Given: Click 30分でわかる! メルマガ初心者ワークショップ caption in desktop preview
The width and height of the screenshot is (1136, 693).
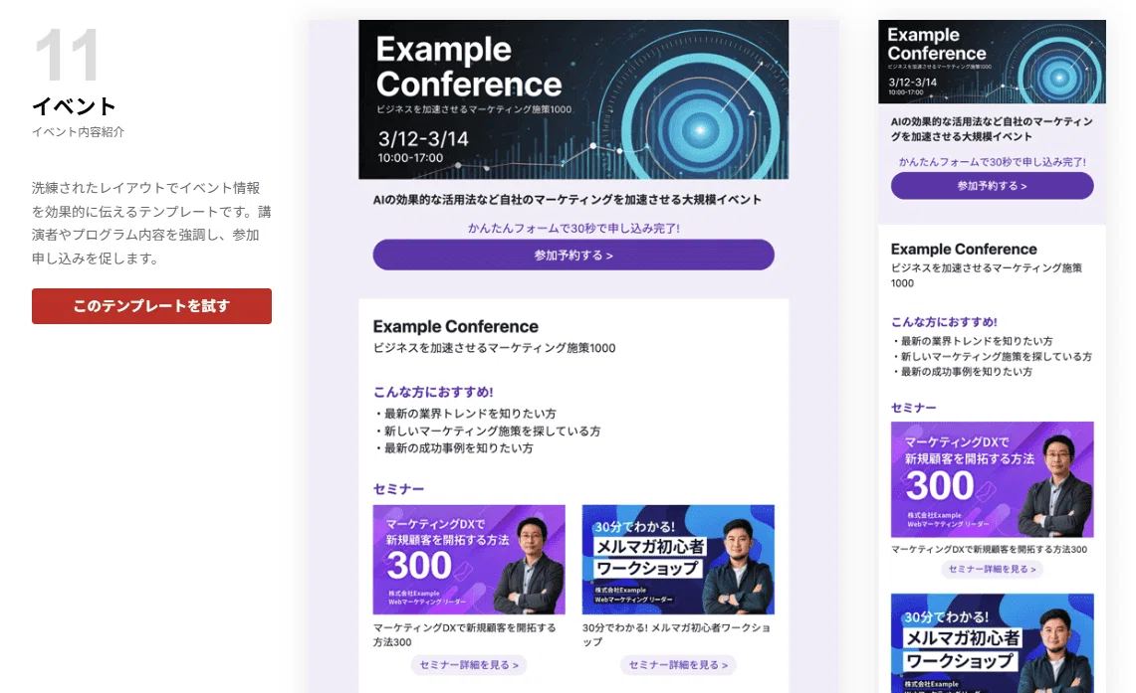Looking at the screenshot, I should point(676,635).
